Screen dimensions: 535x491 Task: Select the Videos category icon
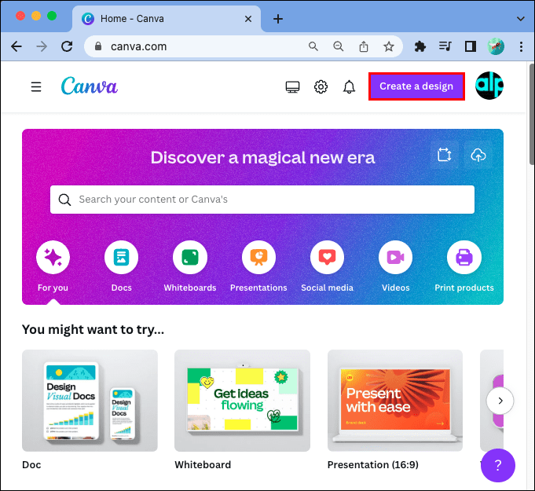coord(395,257)
